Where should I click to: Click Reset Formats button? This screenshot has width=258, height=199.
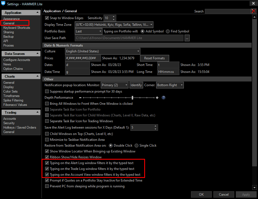(154, 58)
